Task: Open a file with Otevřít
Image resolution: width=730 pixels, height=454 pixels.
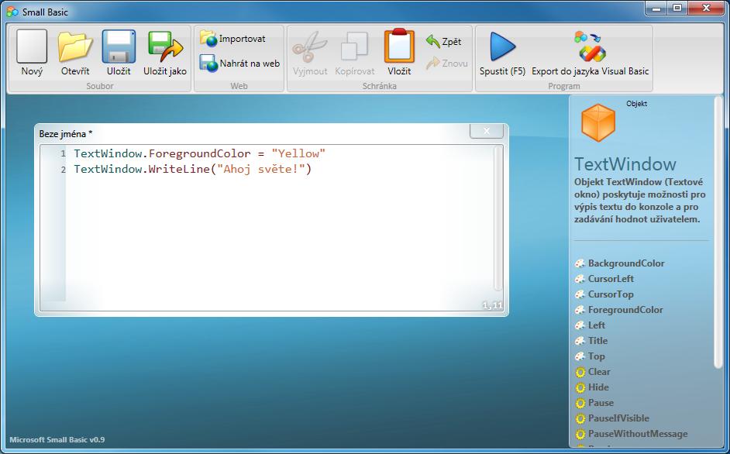Action: (75, 53)
